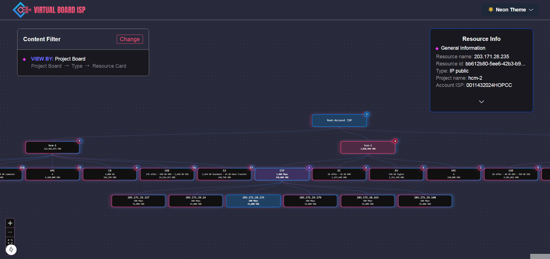550x259 pixels.
Task: Zoom out with the minus button
Action: 10,232
